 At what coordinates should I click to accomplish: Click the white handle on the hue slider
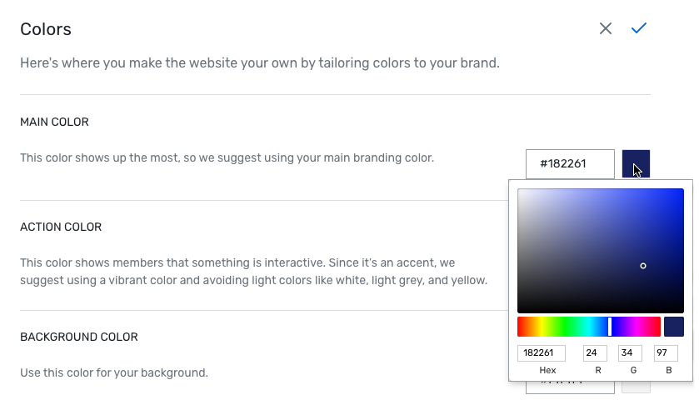[x=610, y=327]
